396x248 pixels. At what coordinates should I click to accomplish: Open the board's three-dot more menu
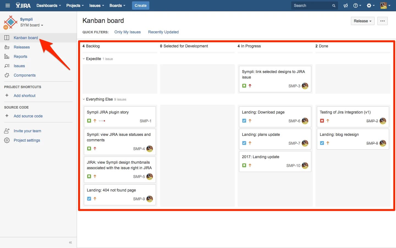pyautogui.click(x=383, y=21)
